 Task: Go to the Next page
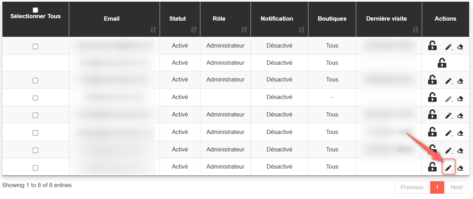point(457,187)
